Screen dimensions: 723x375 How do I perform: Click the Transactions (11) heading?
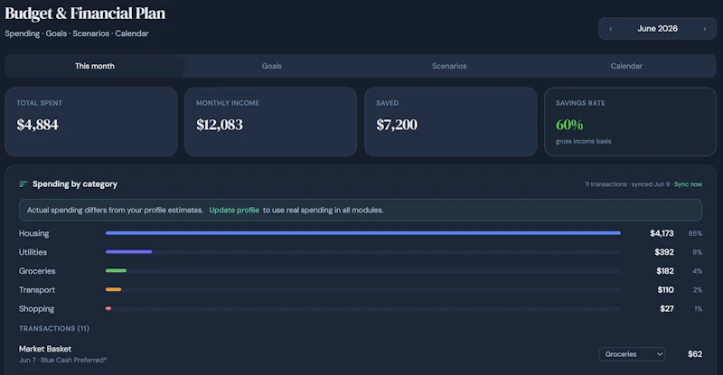click(54, 328)
